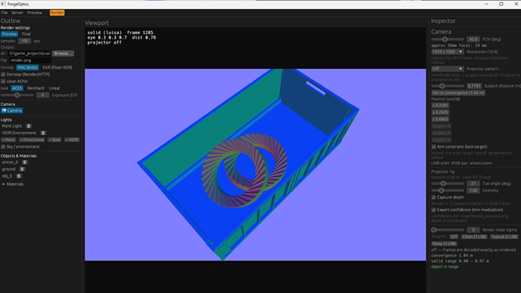The height and width of the screenshot is (293, 521).
Task: Click the Exposure (EV) slider
Action: click(17, 95)
